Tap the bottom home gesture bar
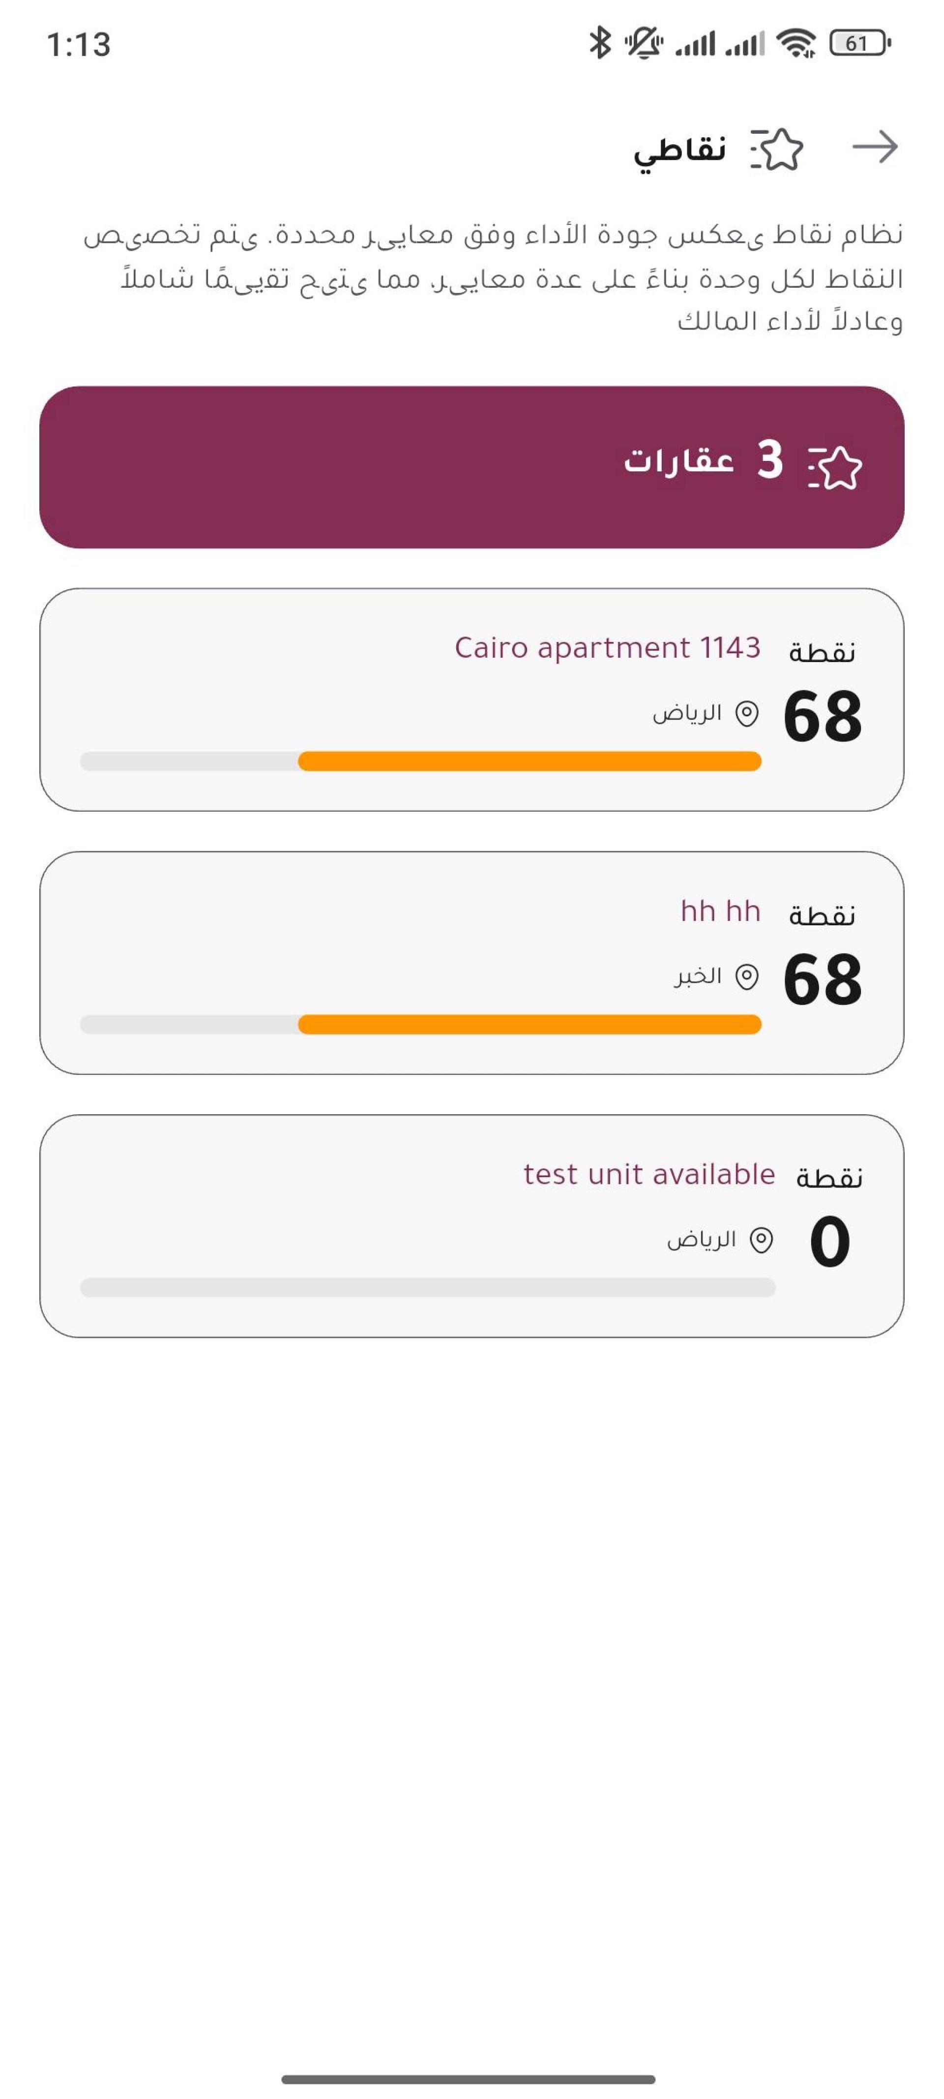944x2099 pixels. (469, 2079)
